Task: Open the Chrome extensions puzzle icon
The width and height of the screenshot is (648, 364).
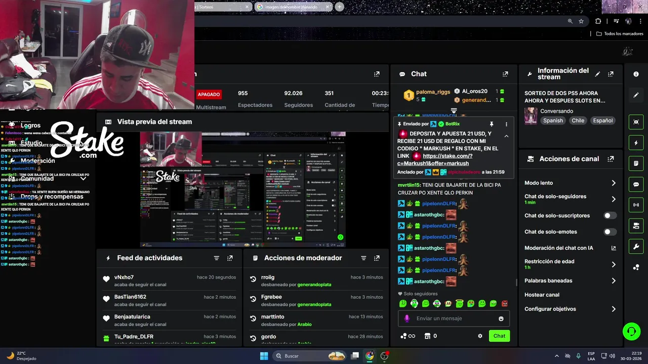Action: (x=598, y=21)
